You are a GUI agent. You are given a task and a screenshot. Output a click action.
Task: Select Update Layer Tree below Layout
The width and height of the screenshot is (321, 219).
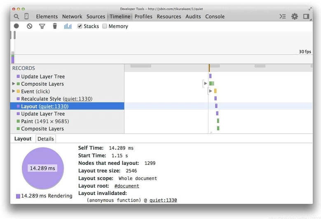(67, 114)
